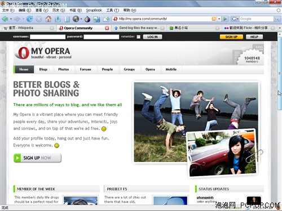
Task: Open the phungminh user link
Action: pyautogui.click(x=205, y=197)
